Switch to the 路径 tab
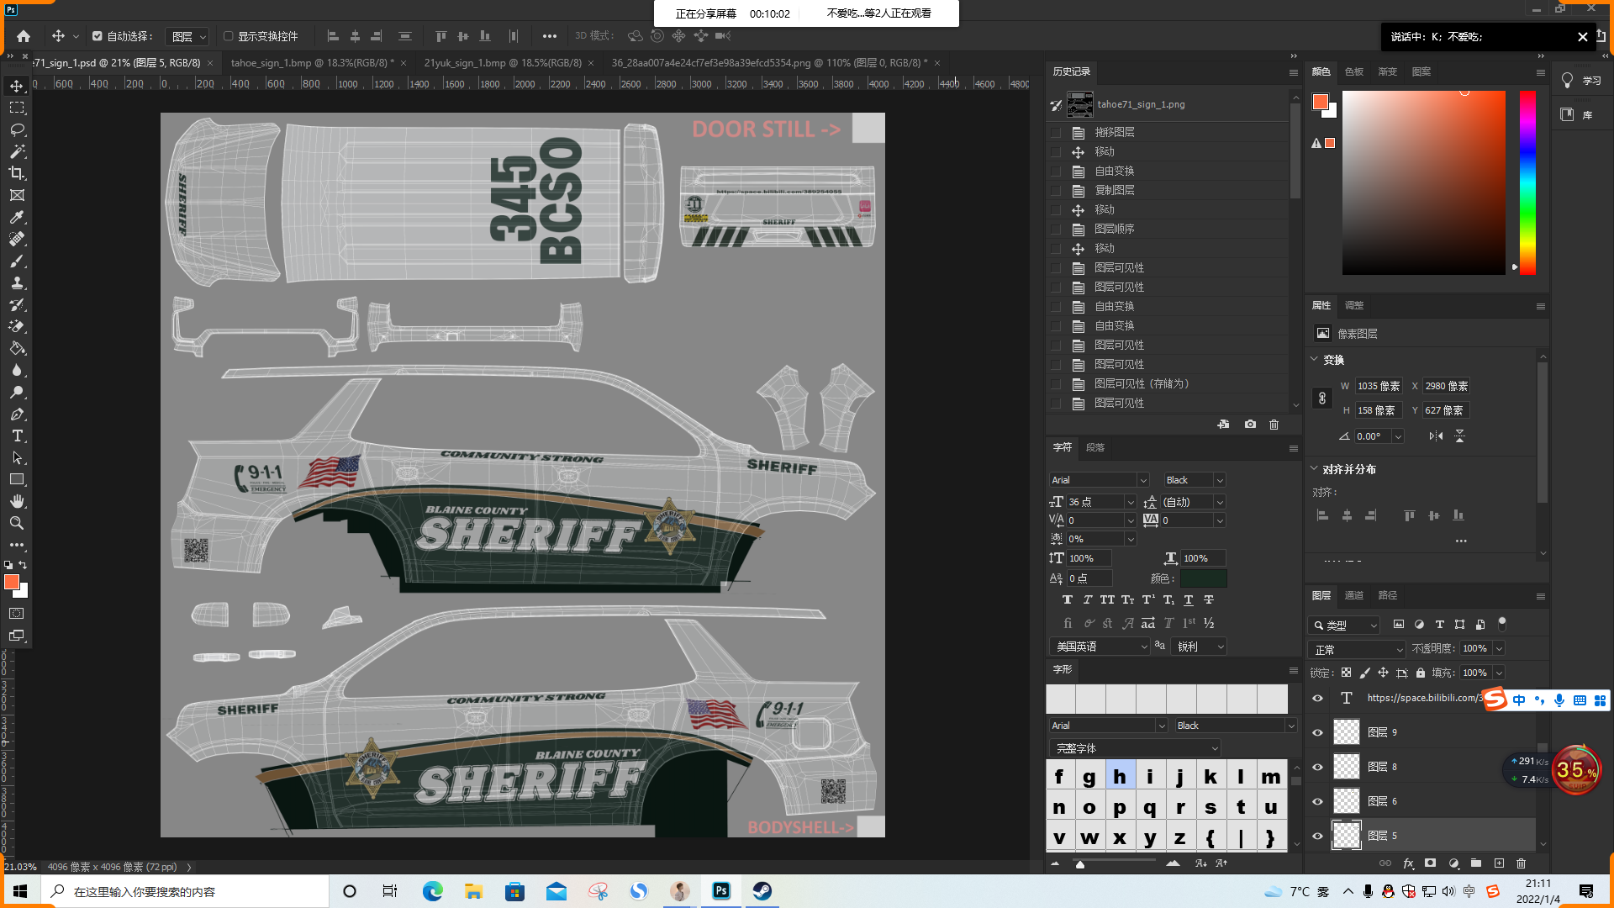The height and width of the screenshot is (908, 1614). click(1387, 595)
